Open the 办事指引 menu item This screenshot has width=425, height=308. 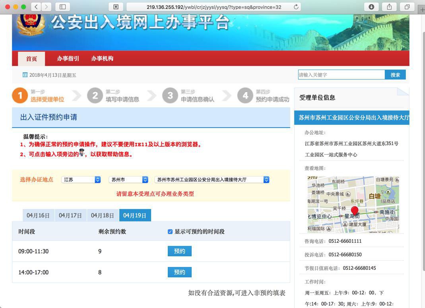tap(68, 58)
